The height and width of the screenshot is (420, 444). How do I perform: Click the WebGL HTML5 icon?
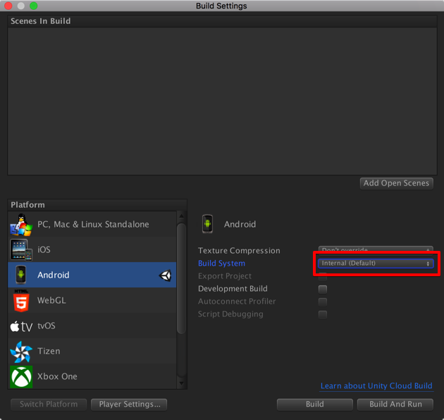coord(21,300)
